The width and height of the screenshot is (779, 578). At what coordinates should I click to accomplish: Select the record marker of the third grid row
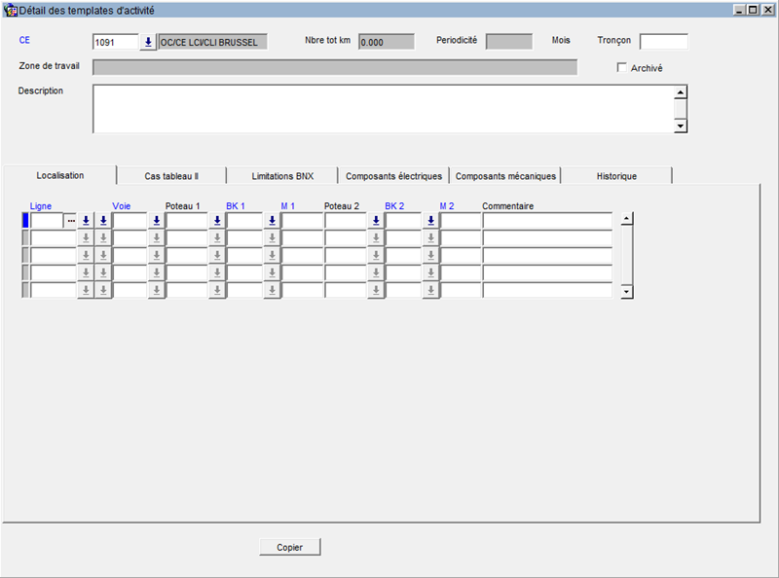tap(25, 255)
